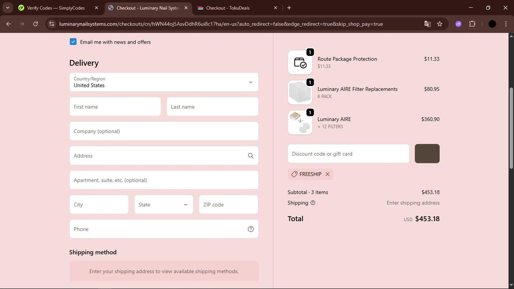Remove the FREESHIP discount code
The width and height of the screenshot is (514, 289).
[x=328, y=174]
